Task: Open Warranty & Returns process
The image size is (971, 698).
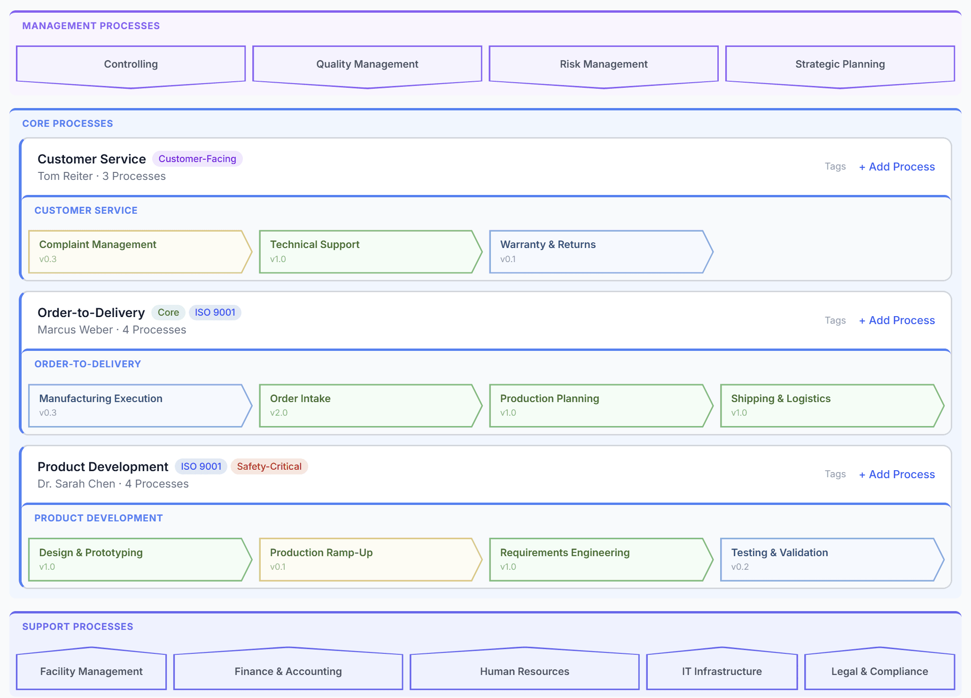Action: (597, 252)
